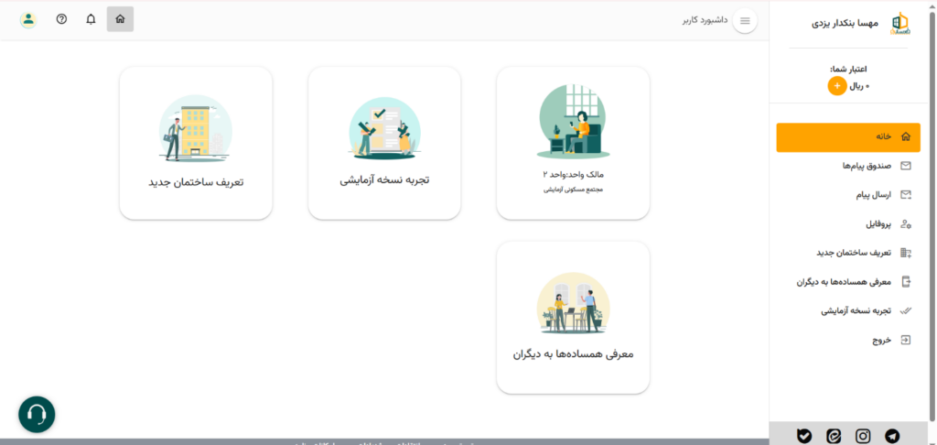The width and height of the screenshot is (937, 445).
Task: Open تعریف ساختمان جدید sidebar item
Action: [x=848, y=253]
